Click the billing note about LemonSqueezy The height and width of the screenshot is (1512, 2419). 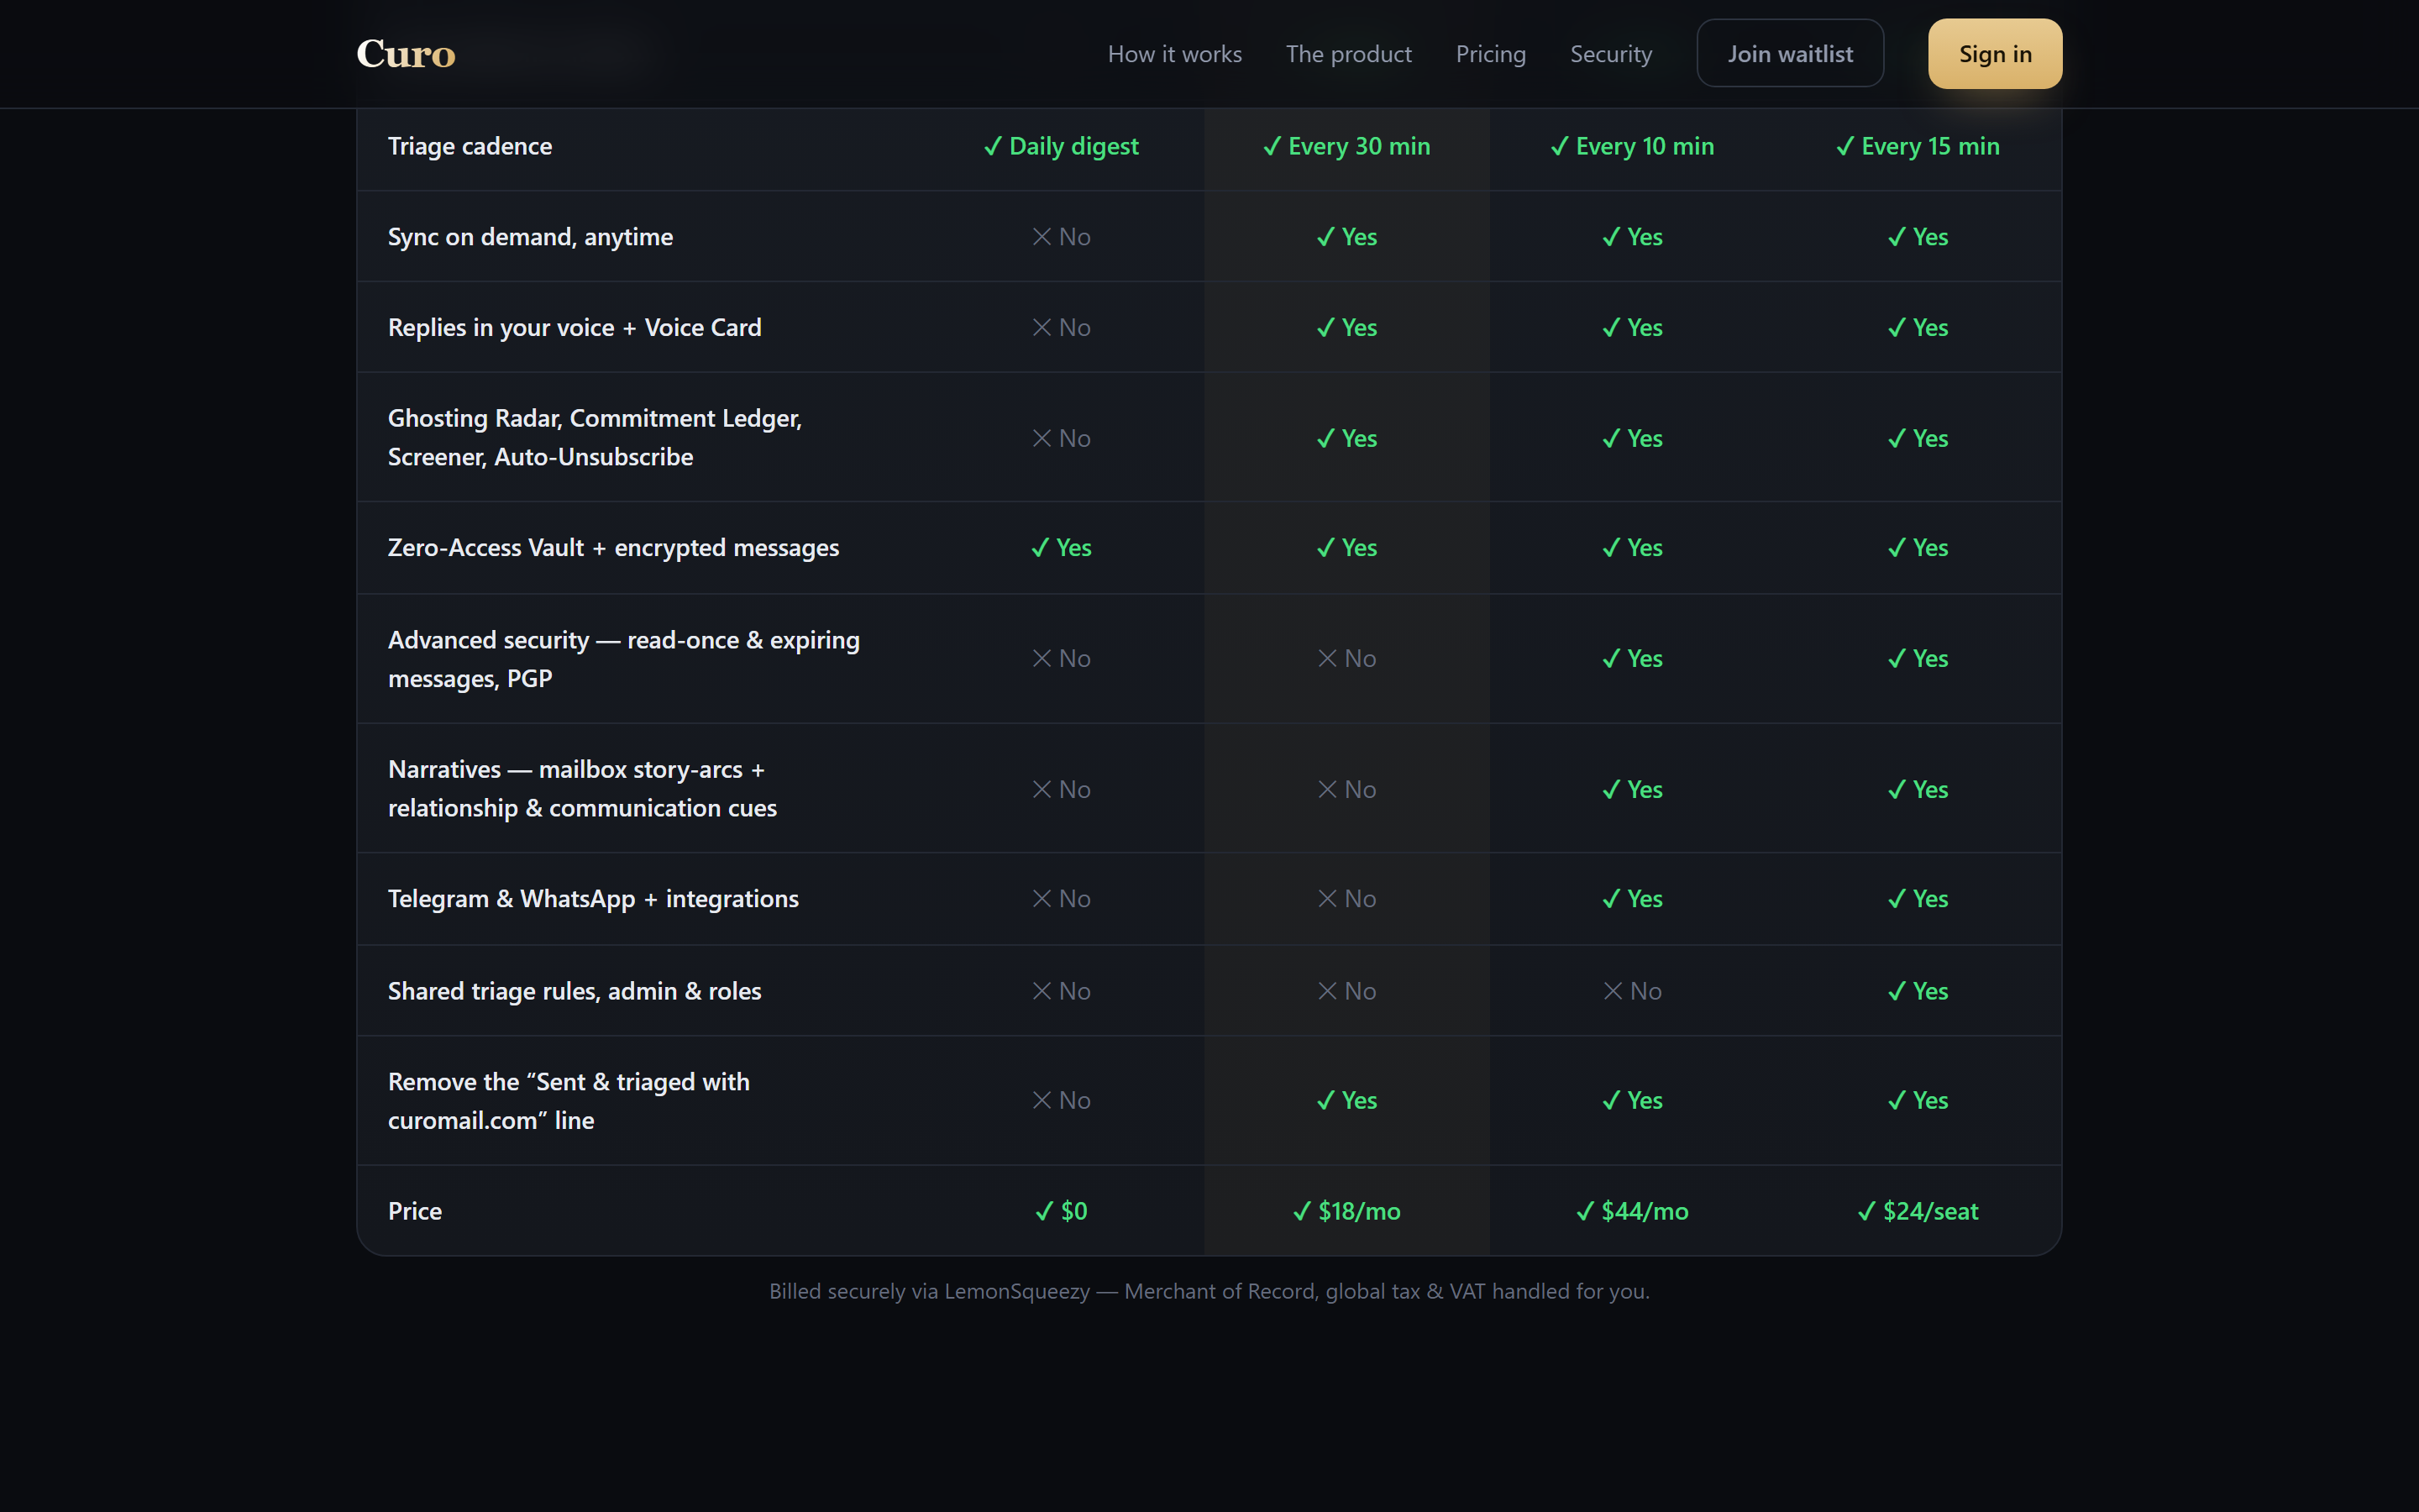1209,1291
